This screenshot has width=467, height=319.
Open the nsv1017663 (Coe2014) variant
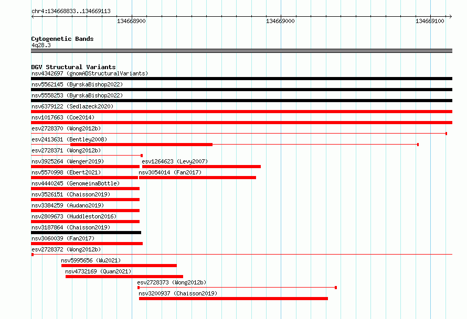pyautogui.click(x=63, y=117)
